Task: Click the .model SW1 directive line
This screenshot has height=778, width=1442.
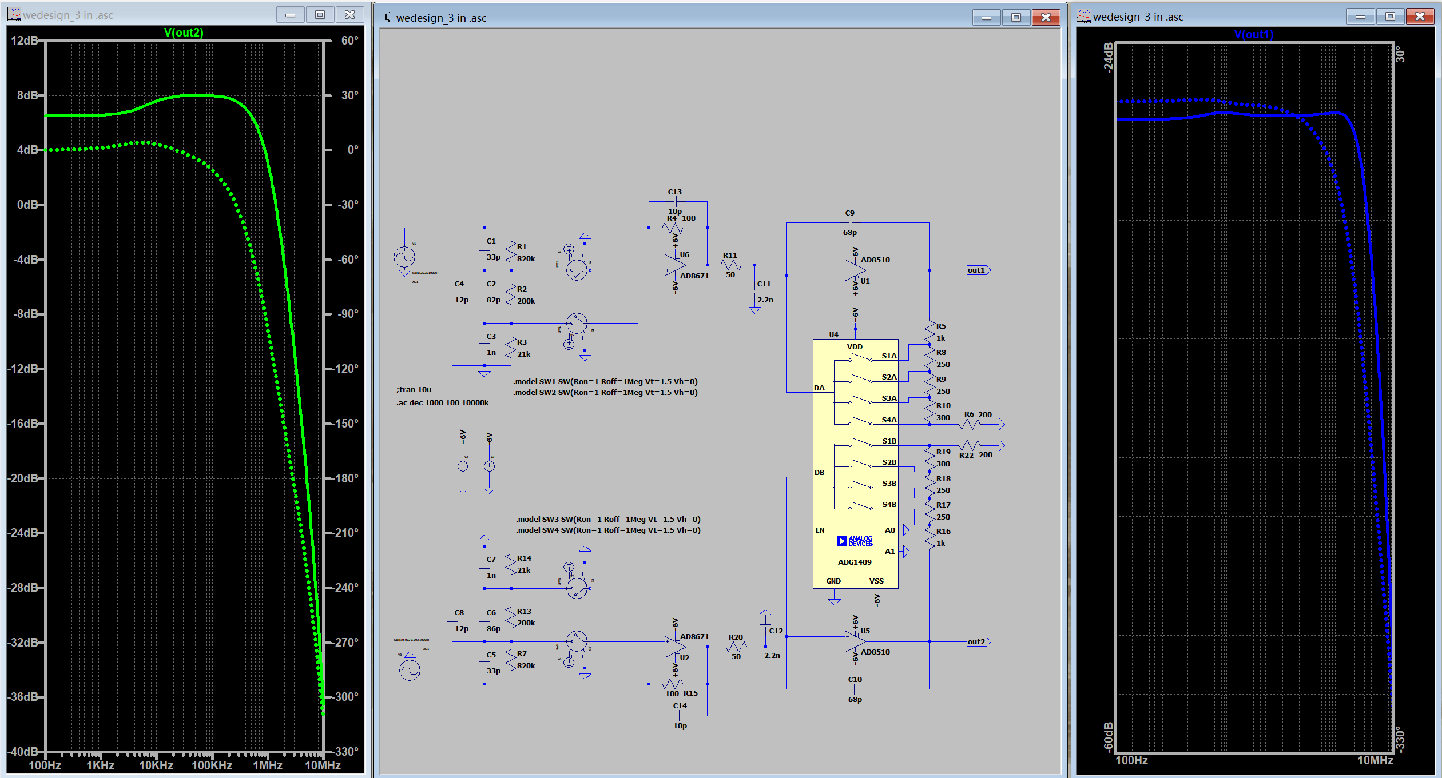Action: click(x=605, y=381)
